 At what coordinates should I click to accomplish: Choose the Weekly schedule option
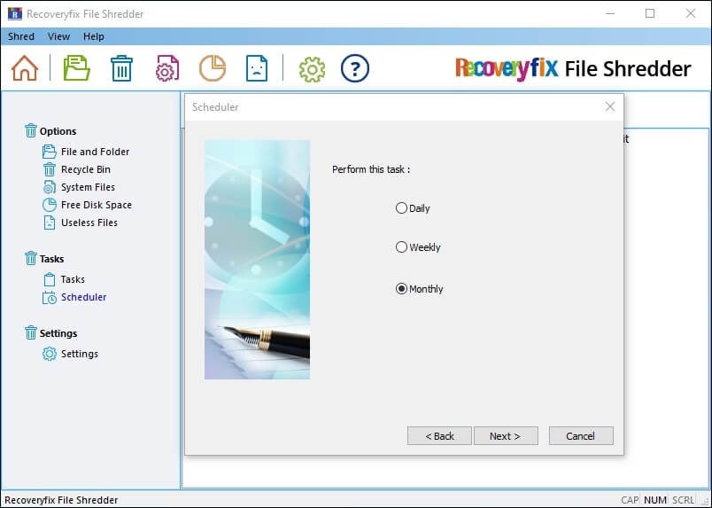coord(402,247)
